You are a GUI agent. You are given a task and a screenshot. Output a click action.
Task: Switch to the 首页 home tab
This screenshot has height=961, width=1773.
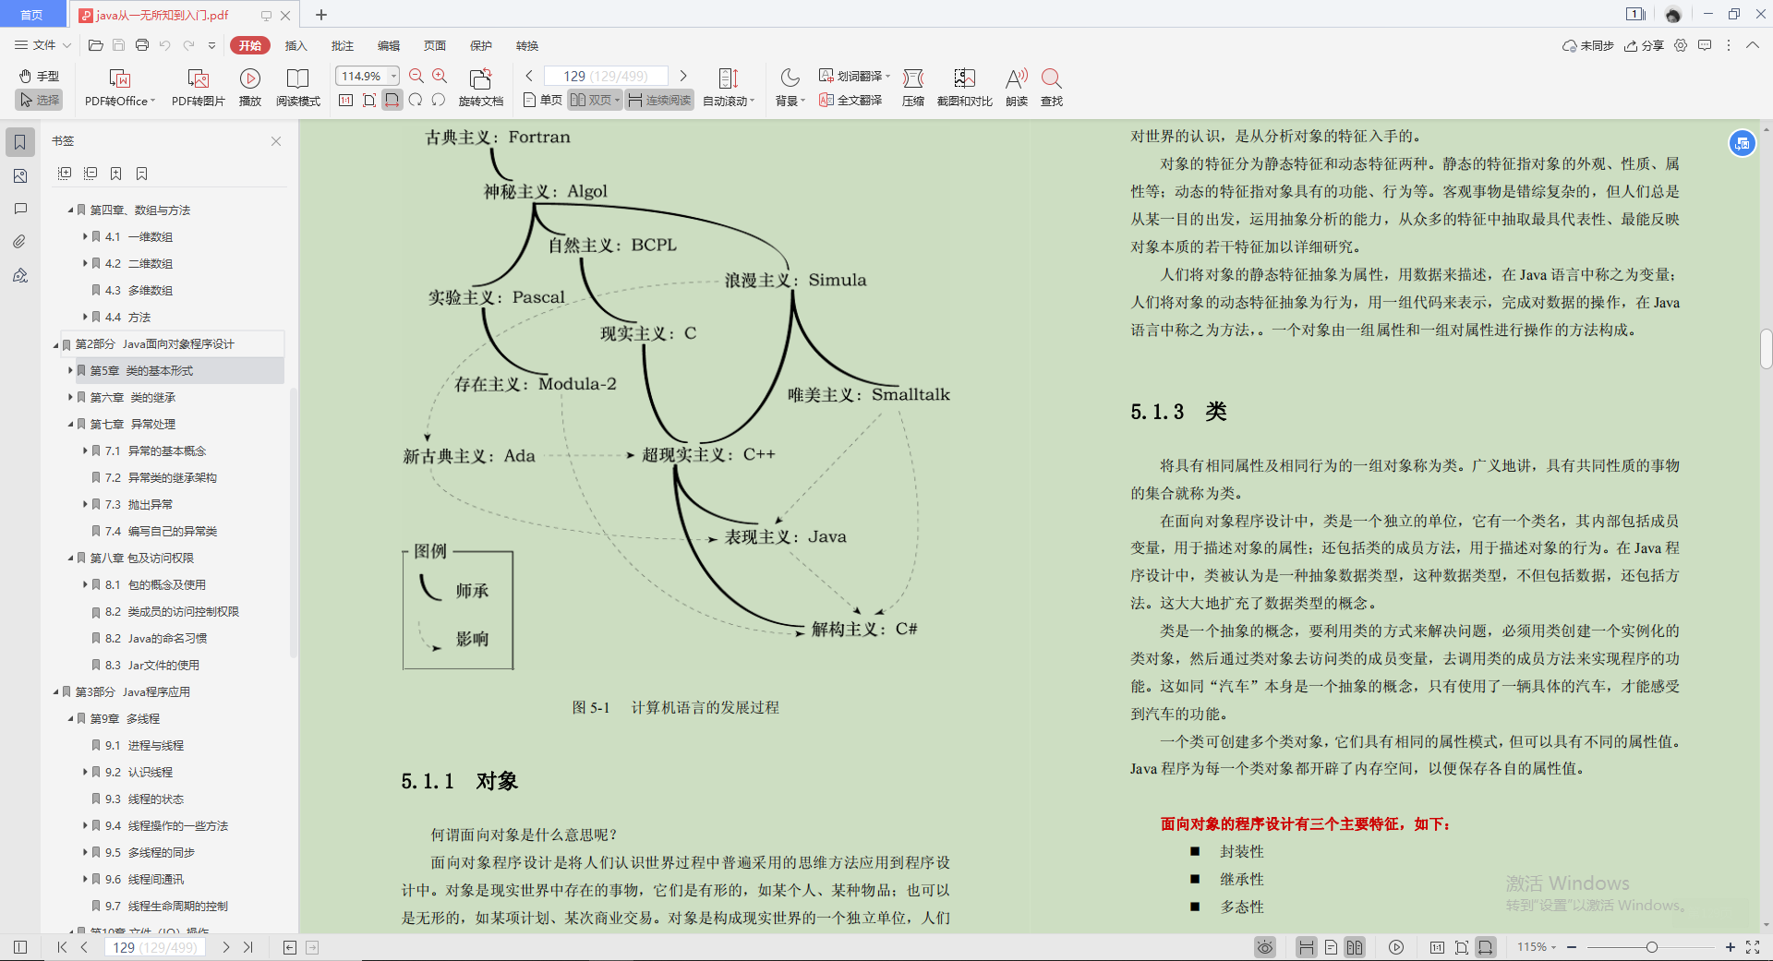pyautogui.click(x=32, y=15)
